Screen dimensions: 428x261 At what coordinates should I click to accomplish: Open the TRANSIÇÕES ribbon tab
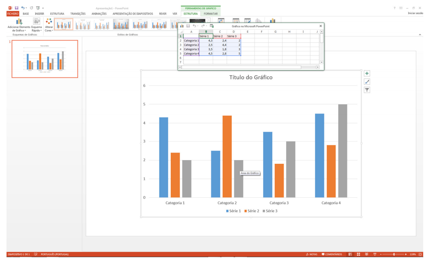pos(78,14)
